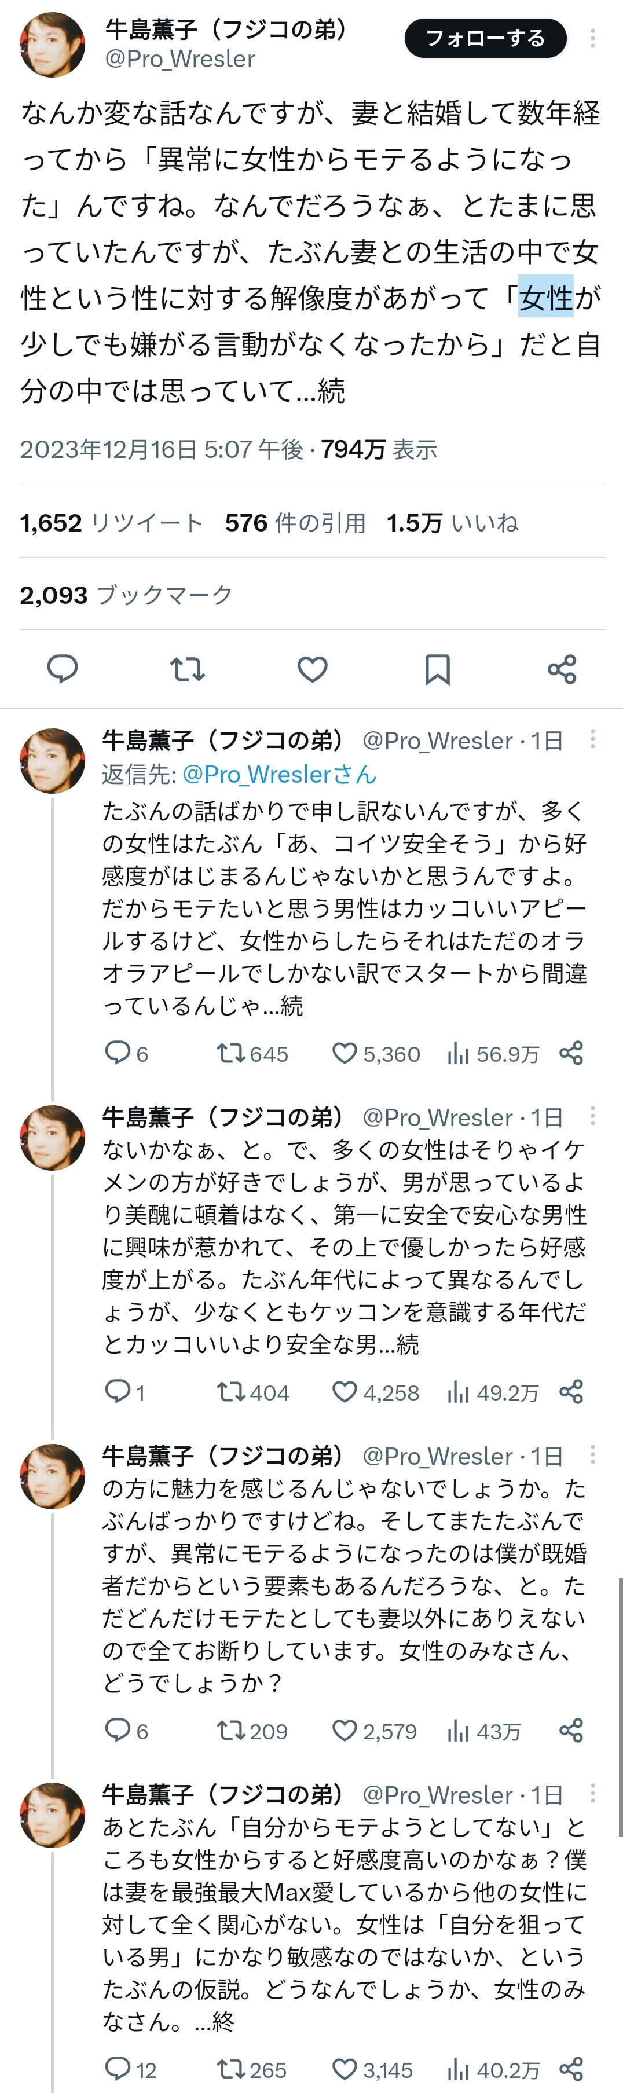Like the reply with 5,360 likes
623x2093 pixels.
click(x=345, y=1054)
